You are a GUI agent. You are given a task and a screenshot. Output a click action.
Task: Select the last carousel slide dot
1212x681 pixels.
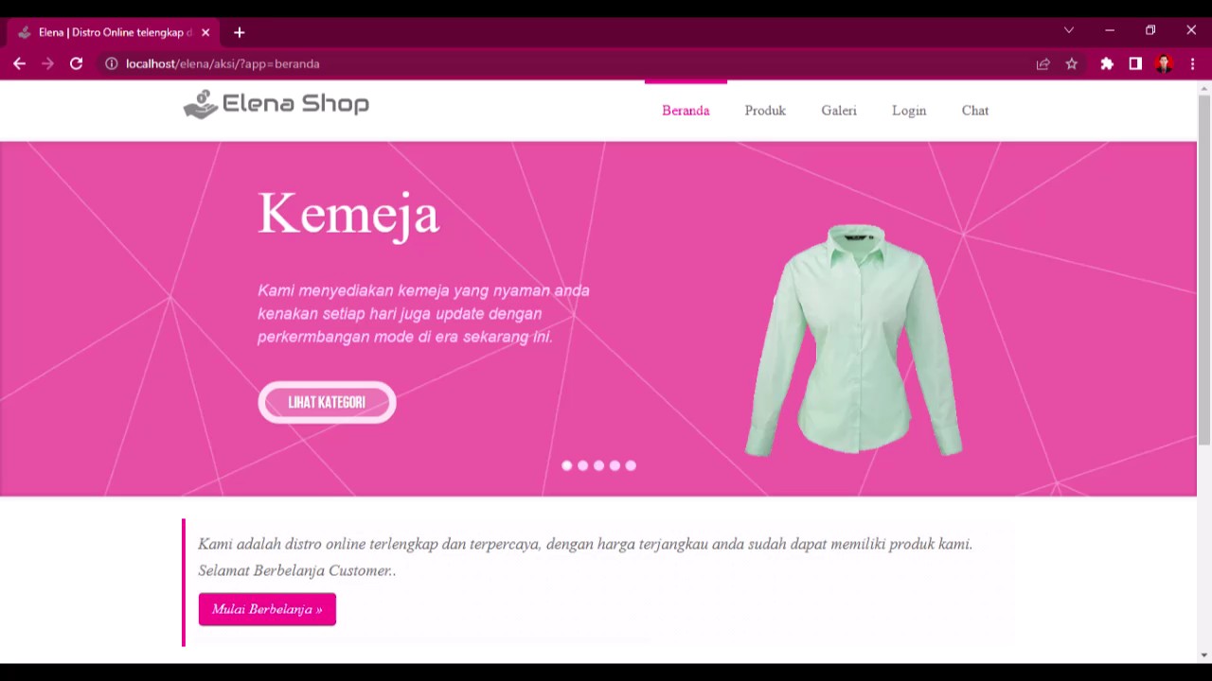(631, 465)
